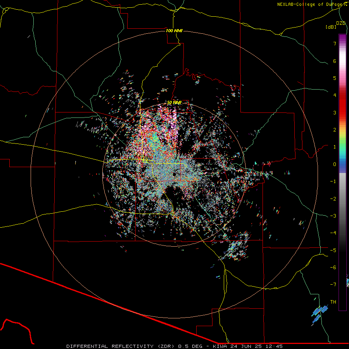This screenshot has height=349, width=349.
Task: Click the '[dB]' unit label above the scale
Action: (331, 27)
